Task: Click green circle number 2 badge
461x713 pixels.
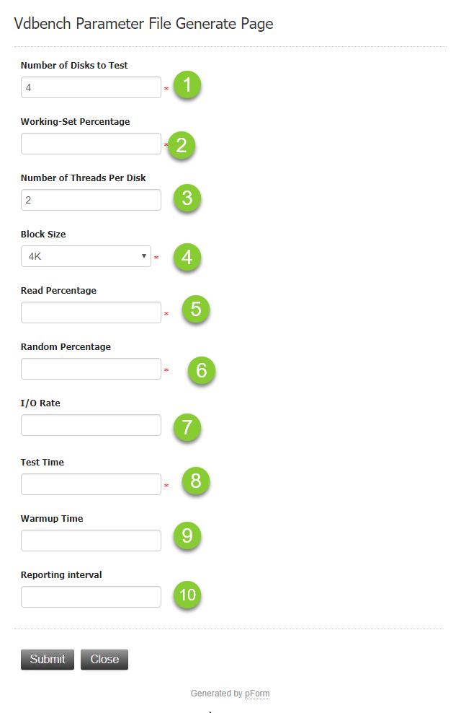Action: (x=182, y=145)
